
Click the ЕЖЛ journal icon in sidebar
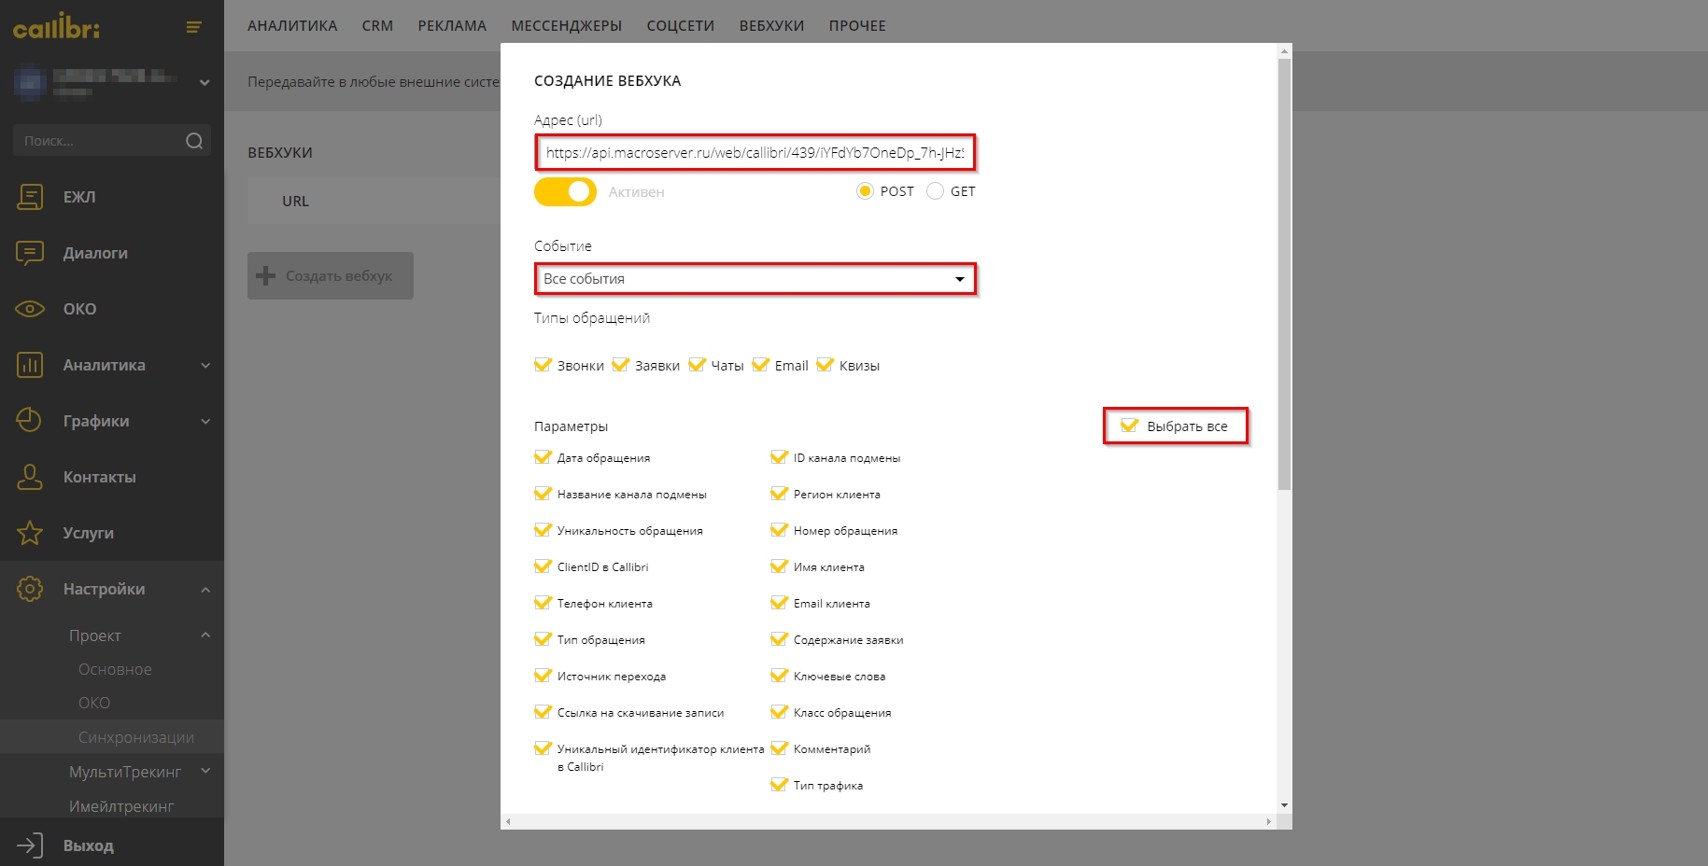coord(30,197)
